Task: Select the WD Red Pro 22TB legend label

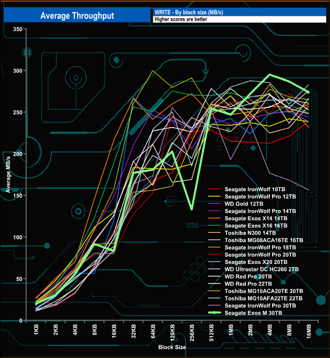Action: coord(248,284)
